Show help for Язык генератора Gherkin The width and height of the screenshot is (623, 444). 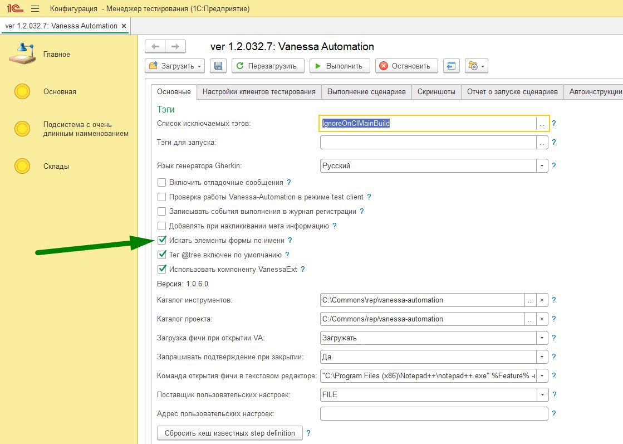coord(554,166)
